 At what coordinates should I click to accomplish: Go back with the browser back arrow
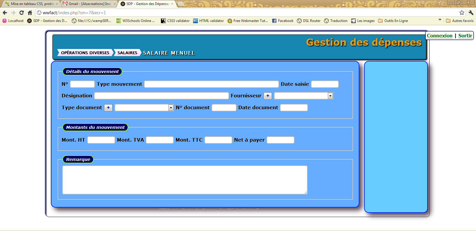pyautogui.click(x=5, y=13)
